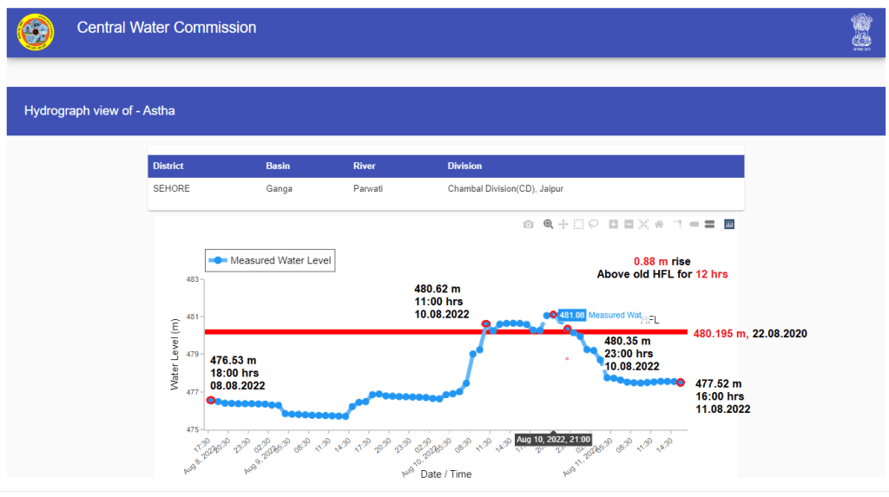Select the Zoom magnifier tool
889x497 pixels.
pyautogui.click(x=548, y=224)
